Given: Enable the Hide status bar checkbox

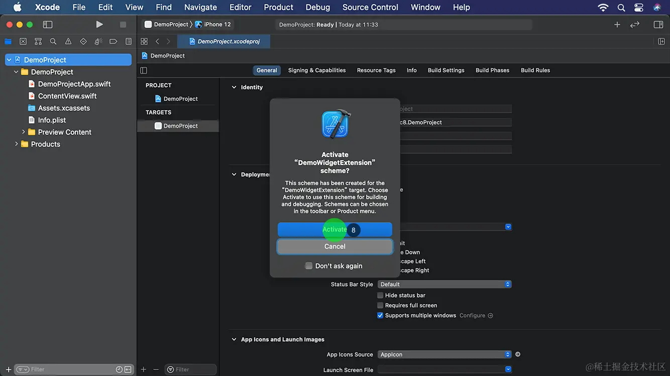Looking at the screenshot, I should [x=380, y=295].
